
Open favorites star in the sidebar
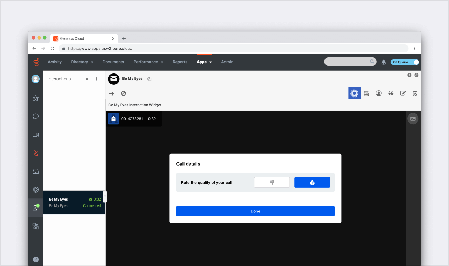pos(36,98)
